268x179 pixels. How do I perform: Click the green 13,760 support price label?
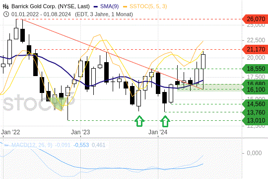click(x=255, y=112)
